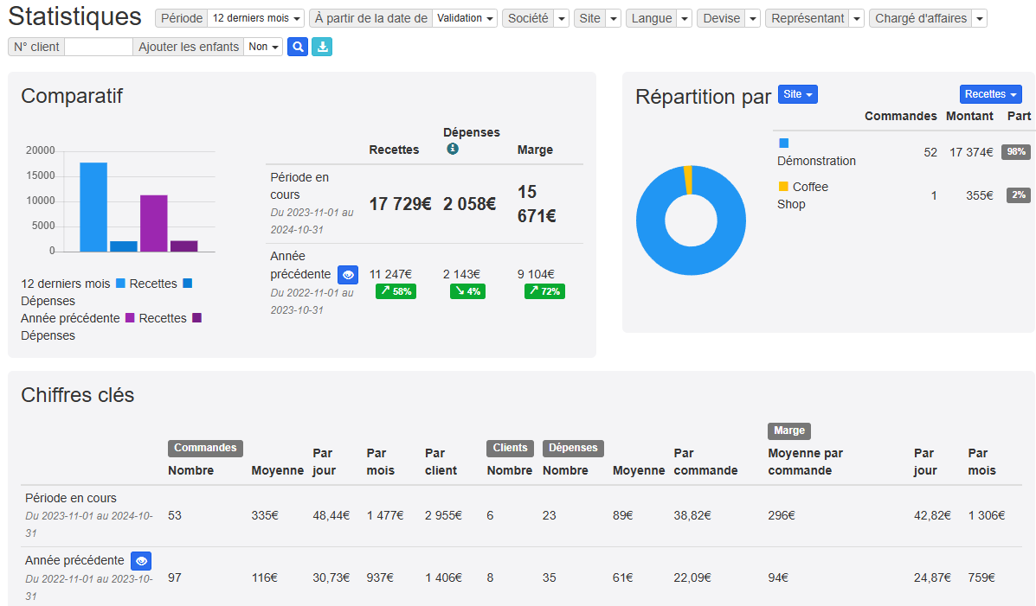Click the yellow Coffee Shop donut segment
This screenshot has height=606, width=1036.
[x=688, y=180]
